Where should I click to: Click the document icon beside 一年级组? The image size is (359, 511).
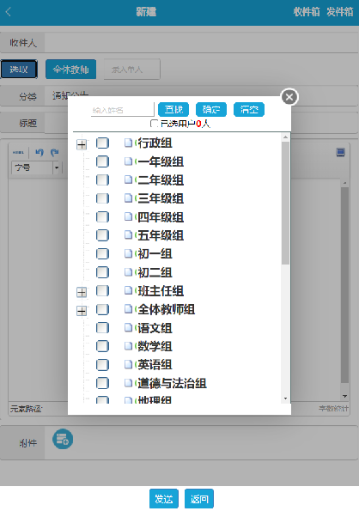coord(129,161)
